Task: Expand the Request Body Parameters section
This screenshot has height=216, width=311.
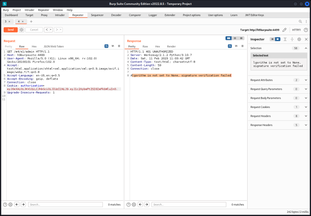Action: pyautogui.click(x=306, y=98)
